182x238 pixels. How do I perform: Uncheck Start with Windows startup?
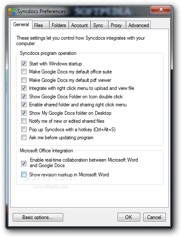click(24, 63)
